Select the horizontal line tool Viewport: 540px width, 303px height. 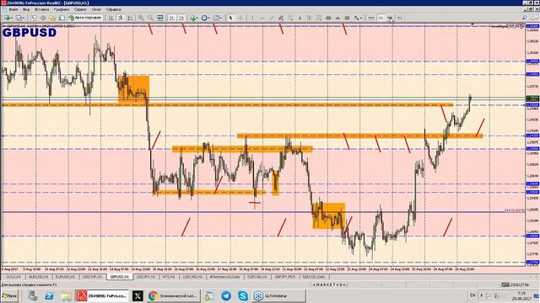click(x=262, y=18)
